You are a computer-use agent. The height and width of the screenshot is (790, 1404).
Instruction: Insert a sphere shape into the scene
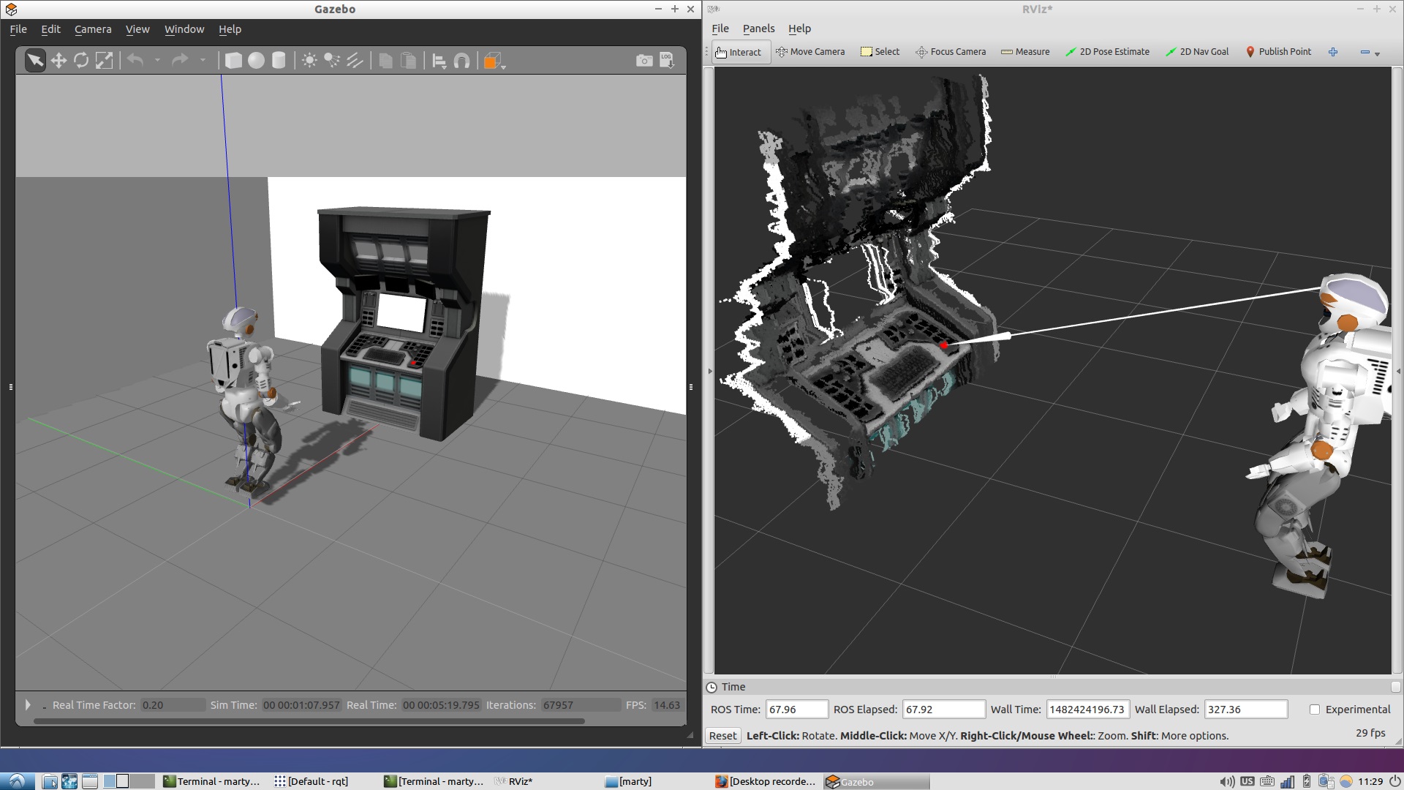(256, 61)
